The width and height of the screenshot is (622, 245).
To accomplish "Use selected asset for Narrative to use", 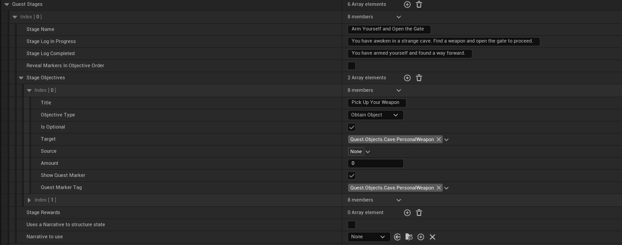I will coord(397,237).
